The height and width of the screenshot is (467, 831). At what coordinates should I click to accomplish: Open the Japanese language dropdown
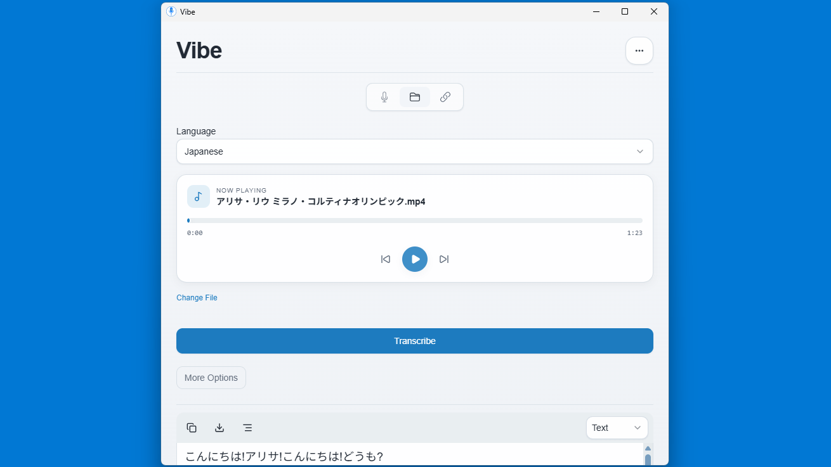point(414,151)
